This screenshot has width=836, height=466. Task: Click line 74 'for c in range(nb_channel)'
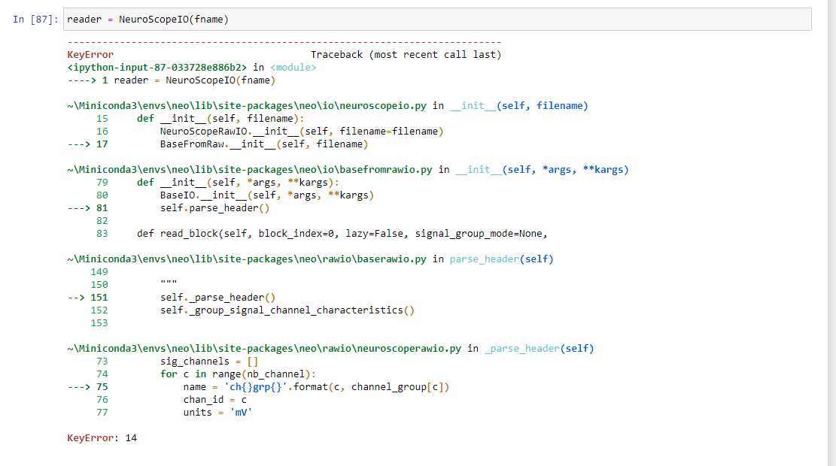[x=239, y=374]
